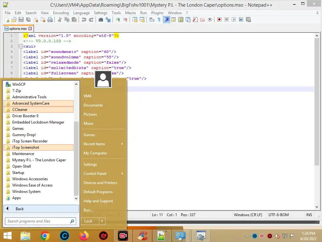Toggle synchronize horizontal scrolling icon
Image resolution: width=322 pixels, height=242 pixels.
tap(142, 20)
